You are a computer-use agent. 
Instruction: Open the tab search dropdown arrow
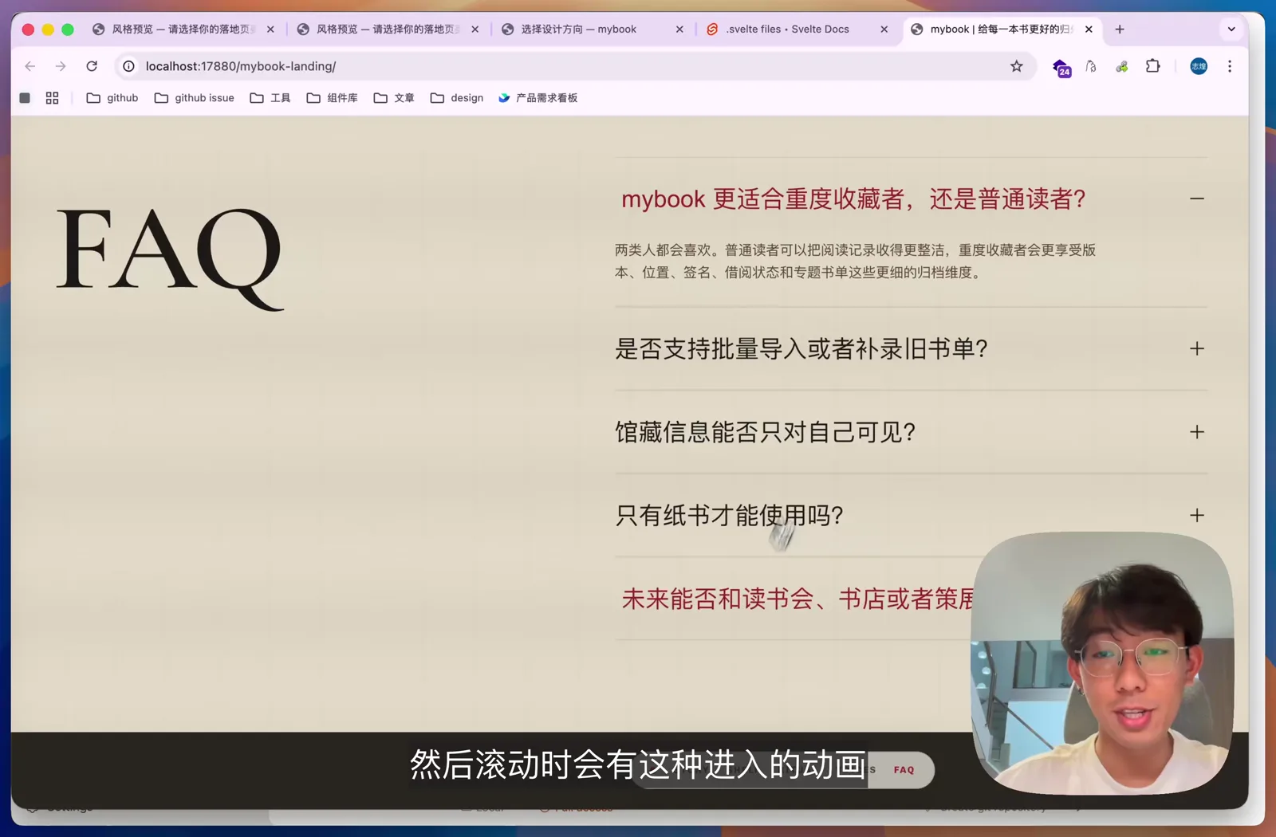[1231, 29]
